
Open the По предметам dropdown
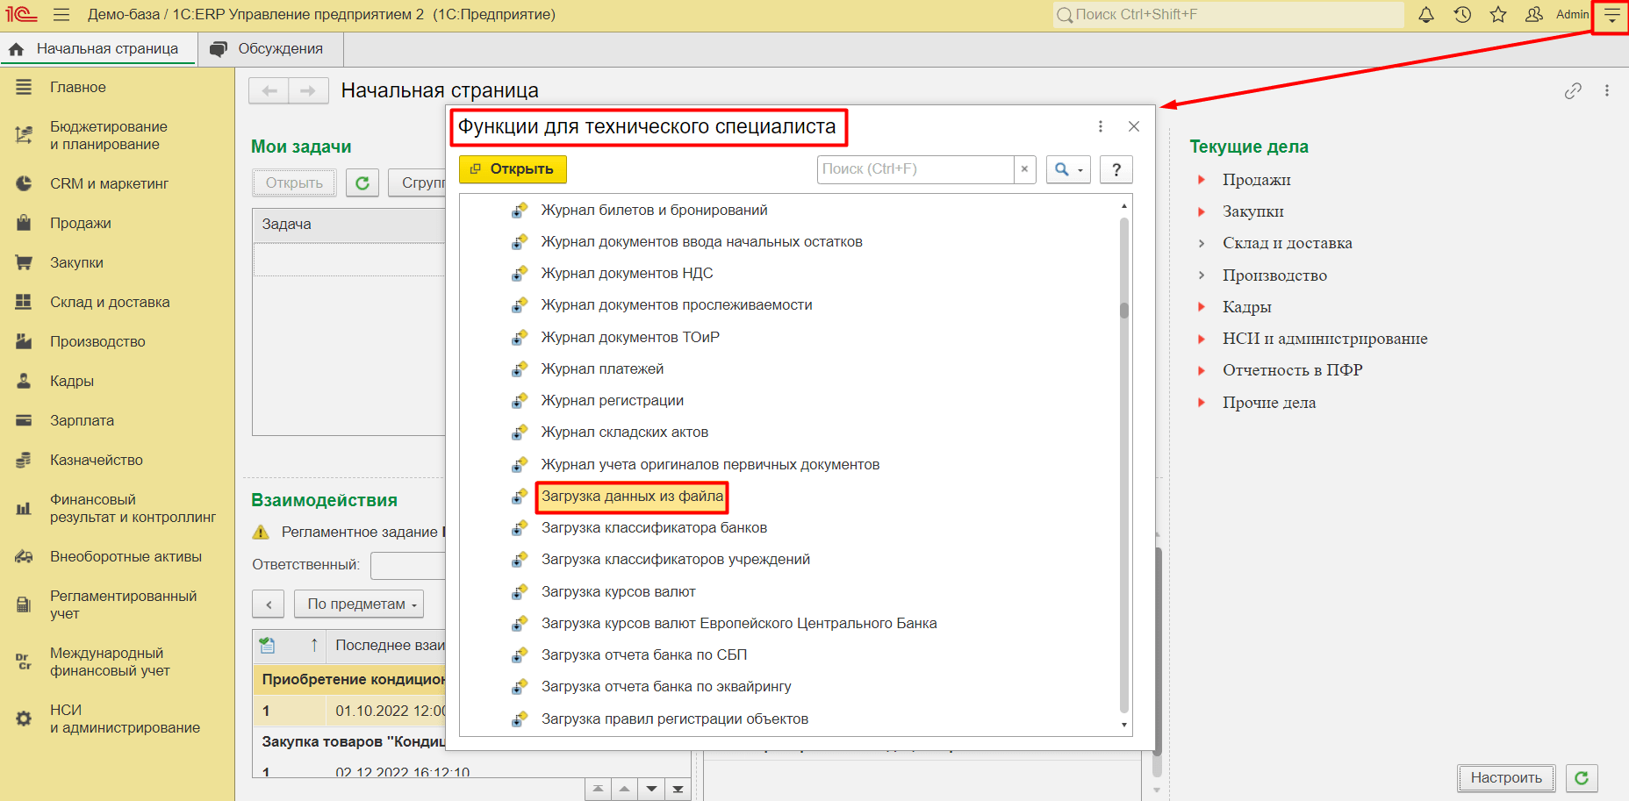[359, 604]
